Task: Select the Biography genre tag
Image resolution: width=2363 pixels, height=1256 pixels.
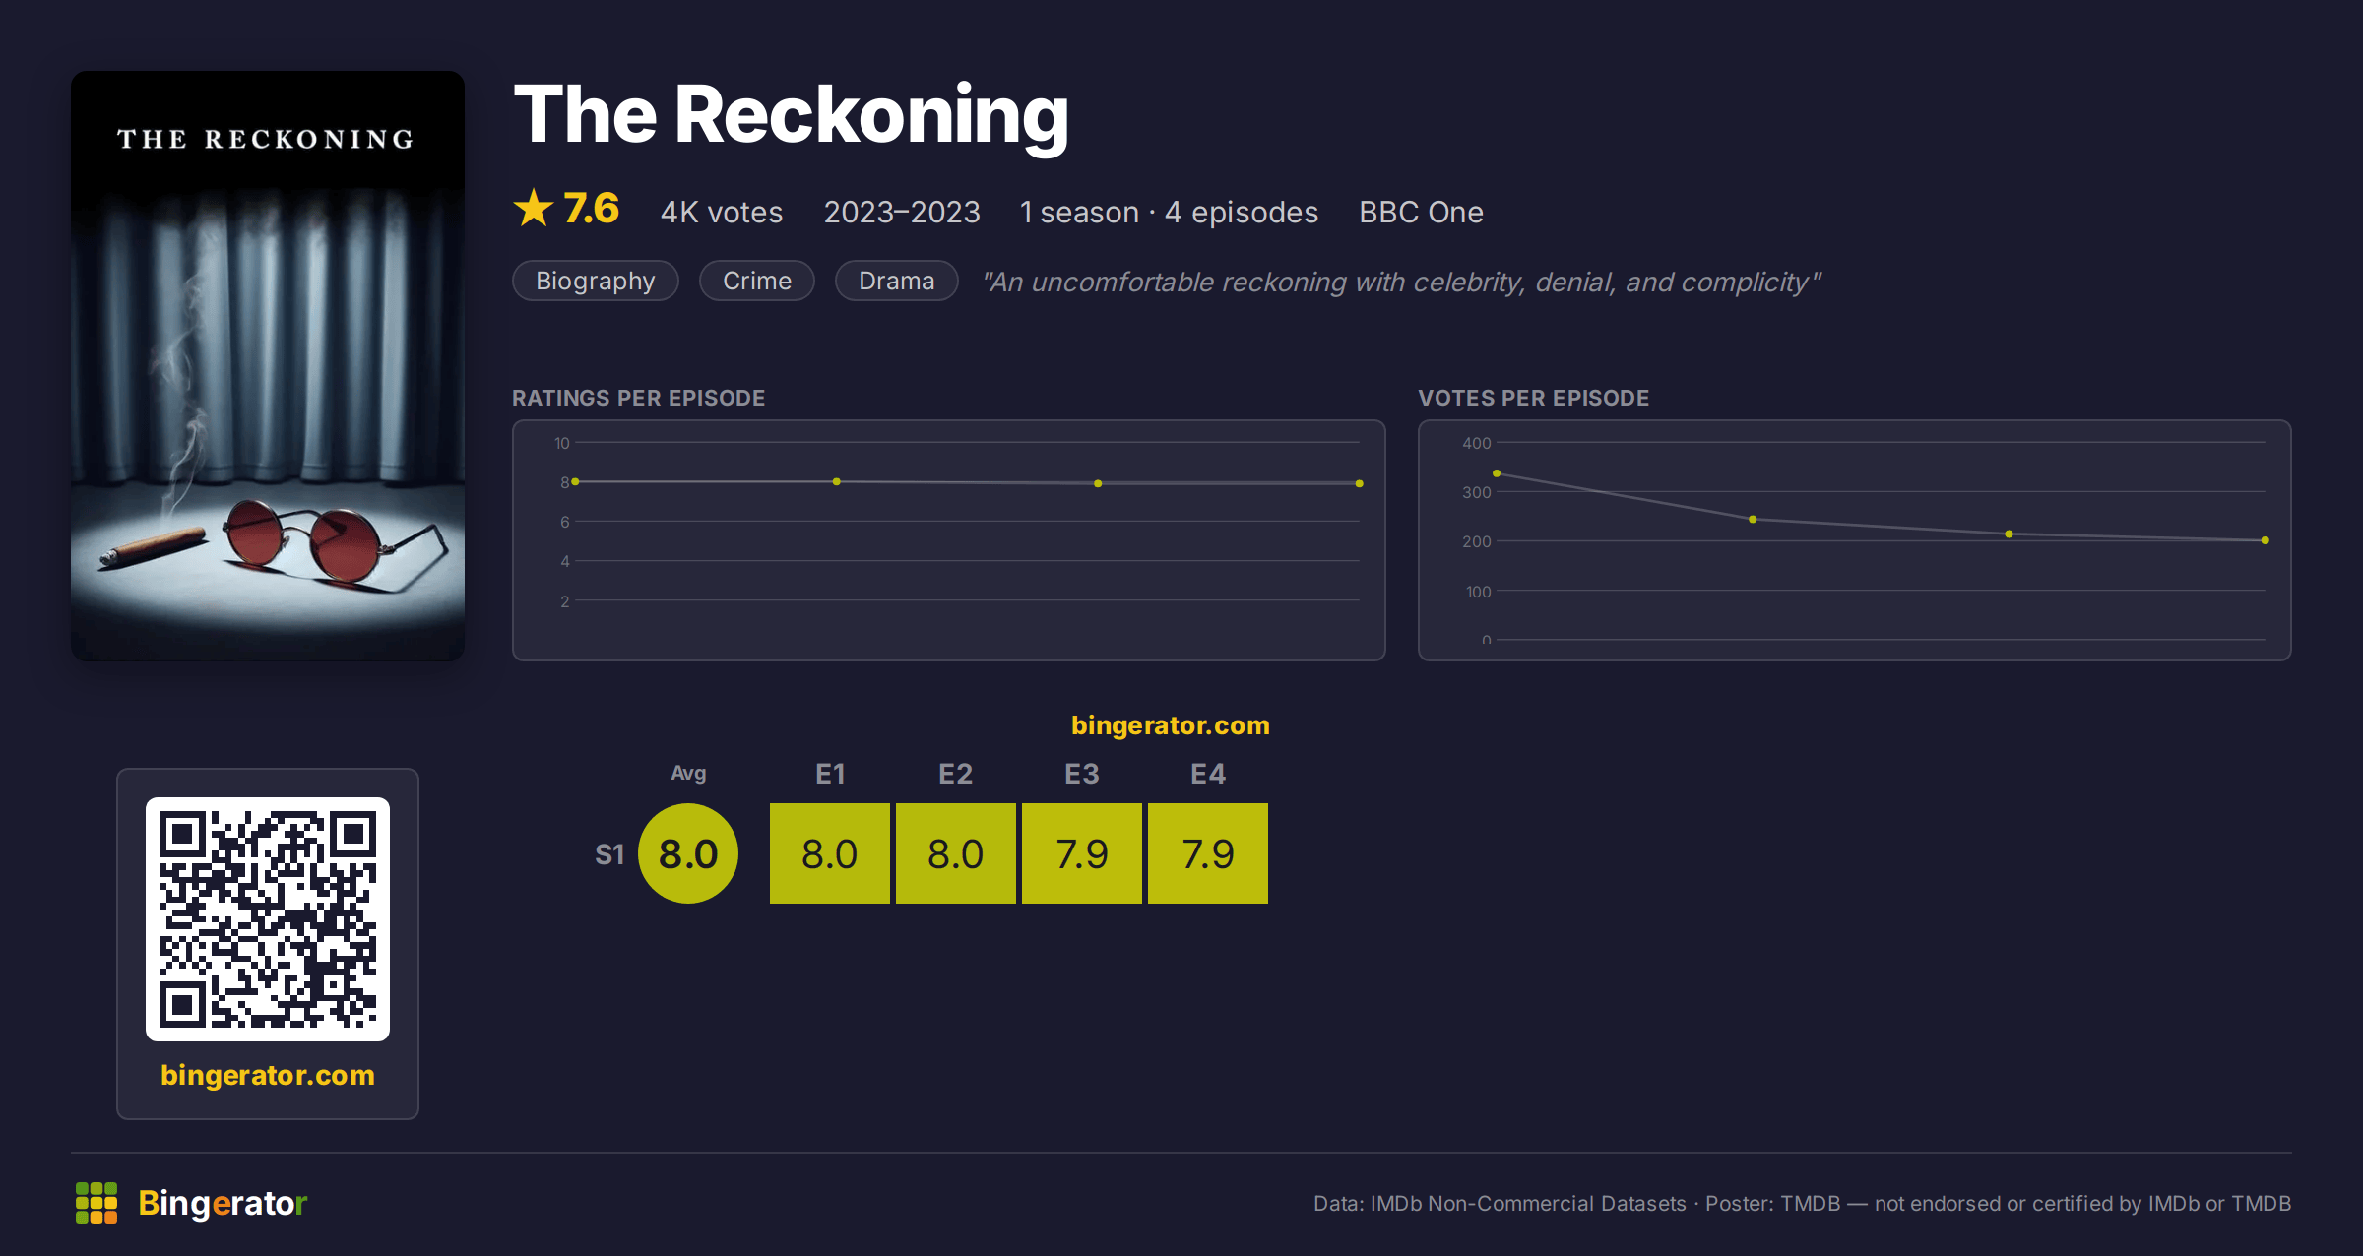Action: pos(596,281)
